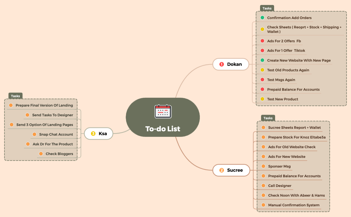Click the "Tasks" header above Ksa list
Viewport: 351px width, 217px height.
pyautogui.click(x=15, y=96)
